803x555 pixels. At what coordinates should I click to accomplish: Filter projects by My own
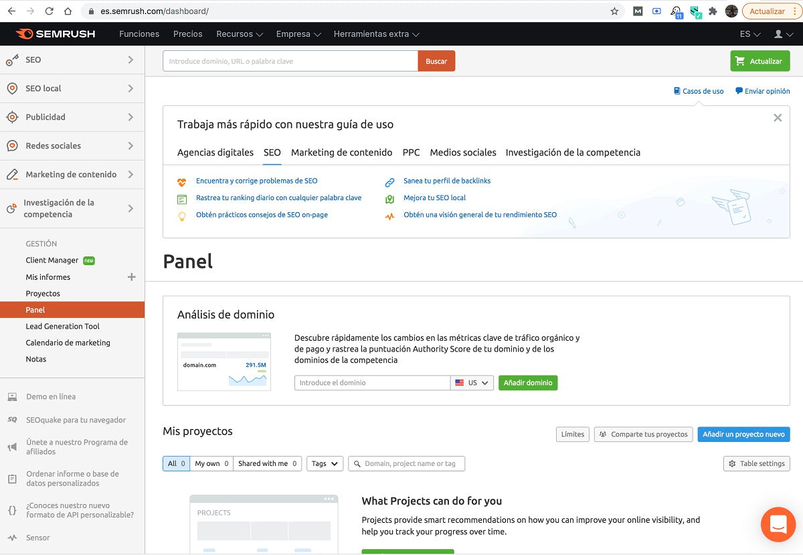[211, 463]
